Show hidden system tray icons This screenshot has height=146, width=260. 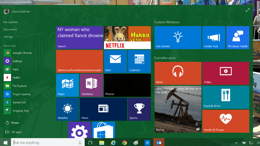coord(236,143)
